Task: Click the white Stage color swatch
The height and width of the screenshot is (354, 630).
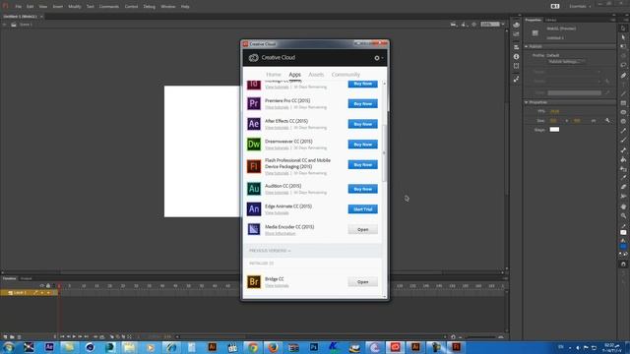Action: [x=554, y=129]
